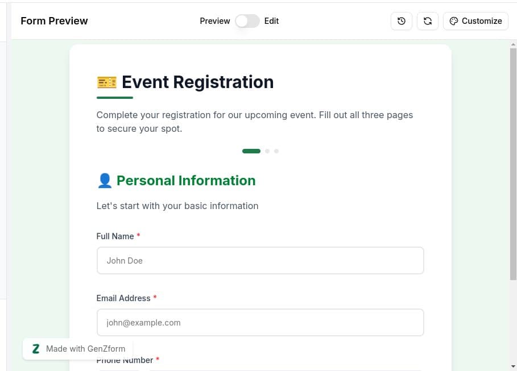The image size is (517, 371).
Task: Select the third page indicator dot
Action: pos(276,151)
